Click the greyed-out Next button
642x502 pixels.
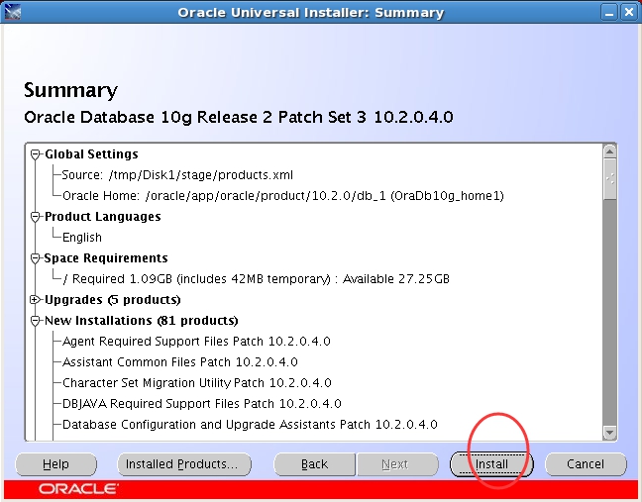coord(397,464)
